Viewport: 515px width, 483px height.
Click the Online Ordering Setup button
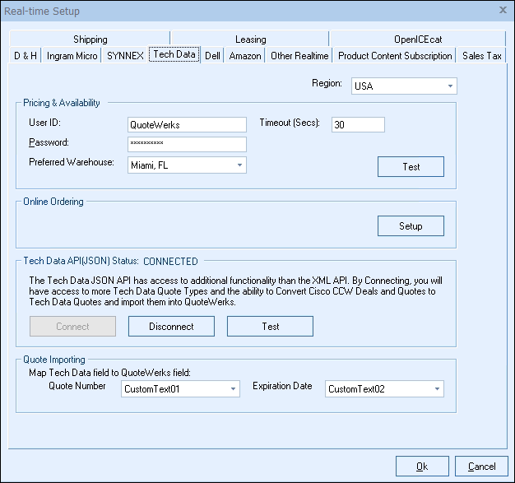pyautogui.click(x=411, y=225)
